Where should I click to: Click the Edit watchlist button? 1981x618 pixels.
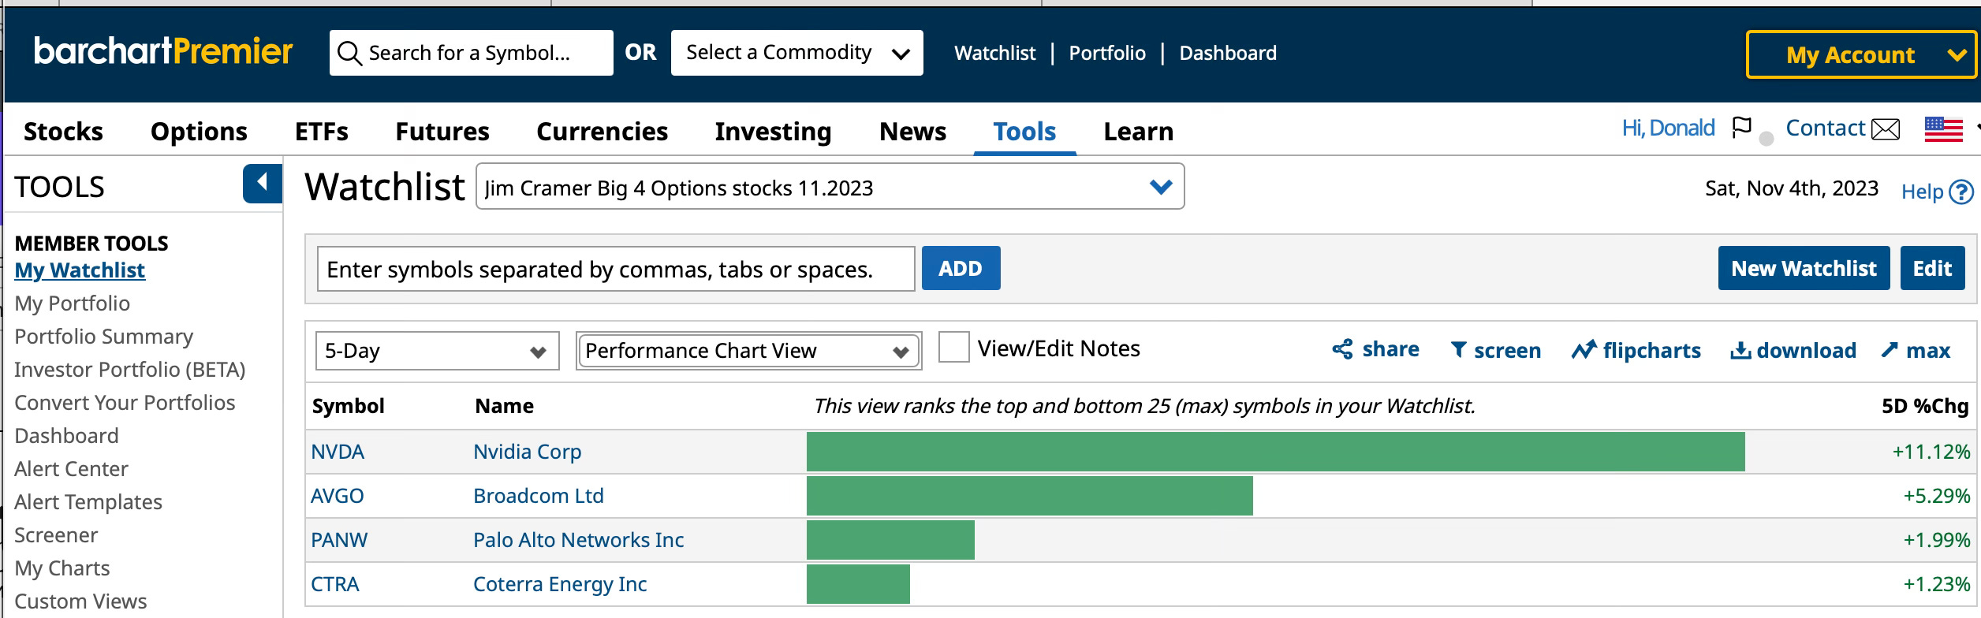1932,268
